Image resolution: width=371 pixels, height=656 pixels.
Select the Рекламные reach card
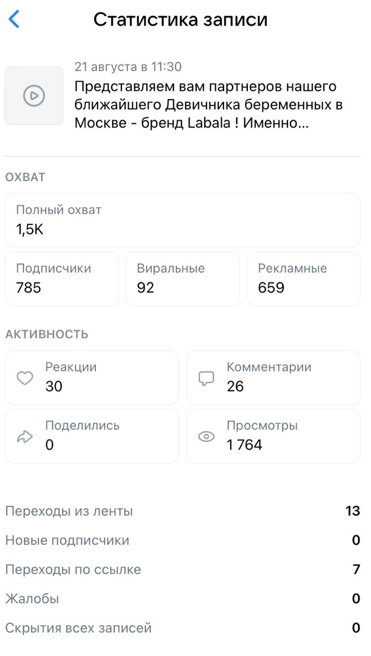tap(304, 278)
